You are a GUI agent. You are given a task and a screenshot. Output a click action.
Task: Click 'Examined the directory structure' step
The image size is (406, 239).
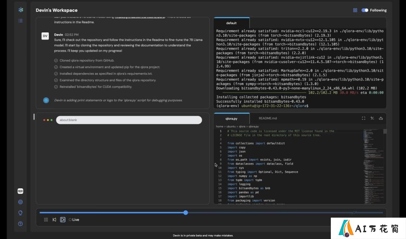point(108,80)
